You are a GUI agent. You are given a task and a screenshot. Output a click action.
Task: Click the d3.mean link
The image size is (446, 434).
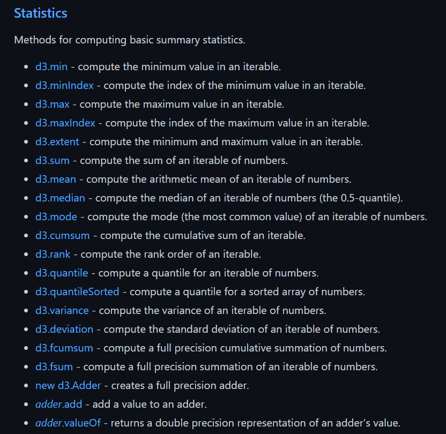tap(56, 179)
